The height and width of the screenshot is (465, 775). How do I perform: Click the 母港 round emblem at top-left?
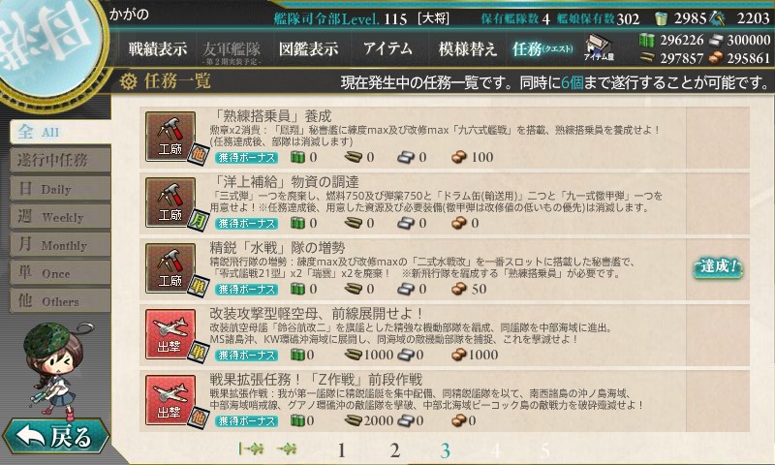[x=48, y=45]
